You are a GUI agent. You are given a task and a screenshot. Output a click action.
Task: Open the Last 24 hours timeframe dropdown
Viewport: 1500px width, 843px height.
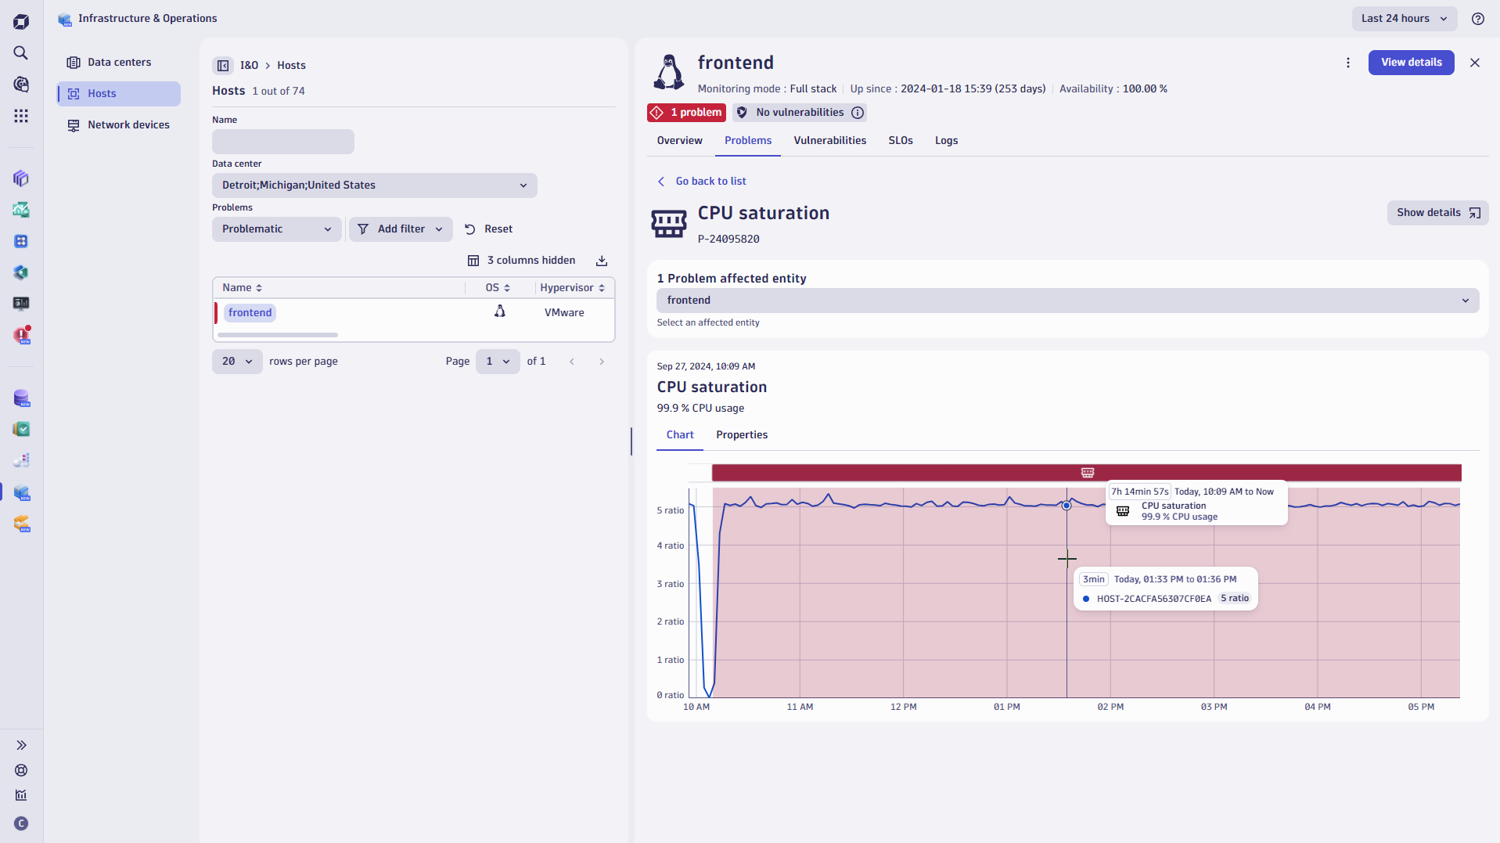tap(1403, 18)
